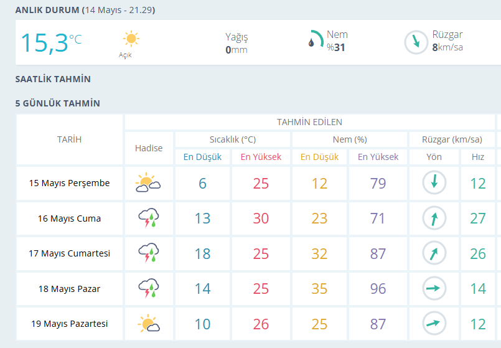This screenshot has width=501, height=348.
Task: Click wind direction arrow for 15 Mayıs Perşembe
Action: coord(434,183)
